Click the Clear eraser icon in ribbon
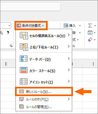This screenshot has height=114, width=98. [x=90, y=40]
